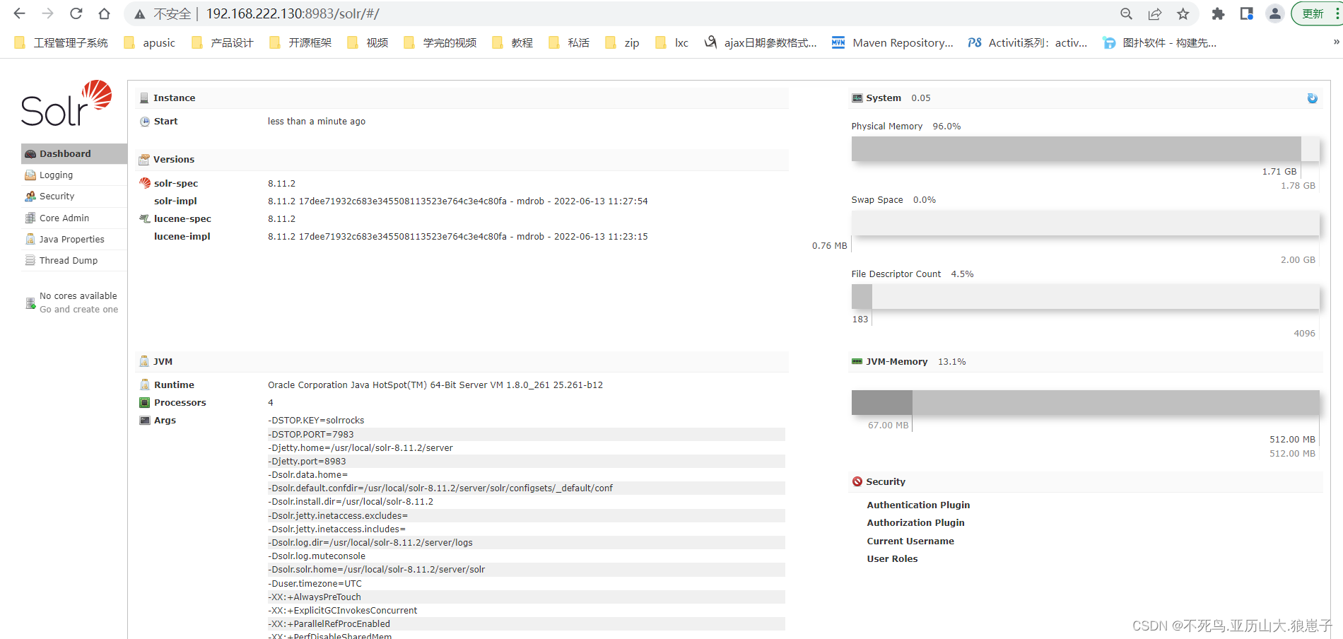
Task: Click the share icon in the address bar
Action: [1154, 13]
